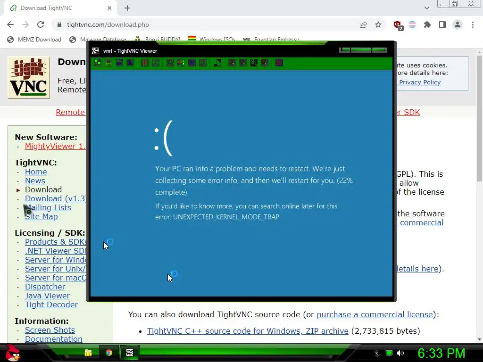The image size is (483, 362).
Task: Select auto zoom in TightVNC toolbar
Action: pyautogui.click(x=265, y=63)
